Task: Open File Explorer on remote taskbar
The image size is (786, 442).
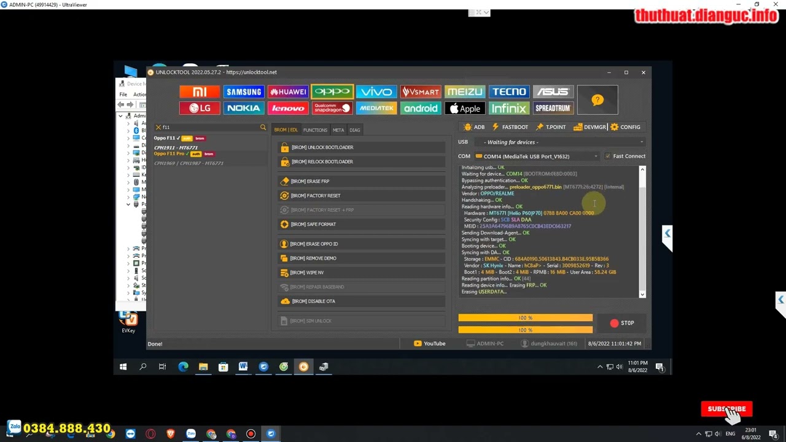Action: (203, 367)
